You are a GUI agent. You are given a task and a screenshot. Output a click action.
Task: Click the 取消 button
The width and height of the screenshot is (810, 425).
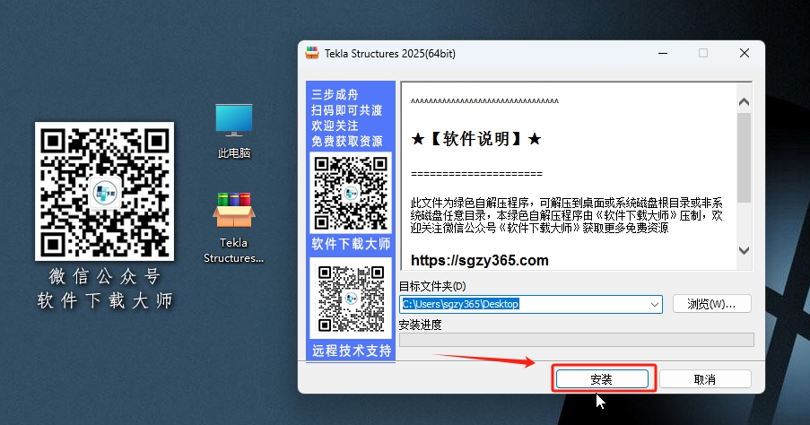(x=705, y=379)
